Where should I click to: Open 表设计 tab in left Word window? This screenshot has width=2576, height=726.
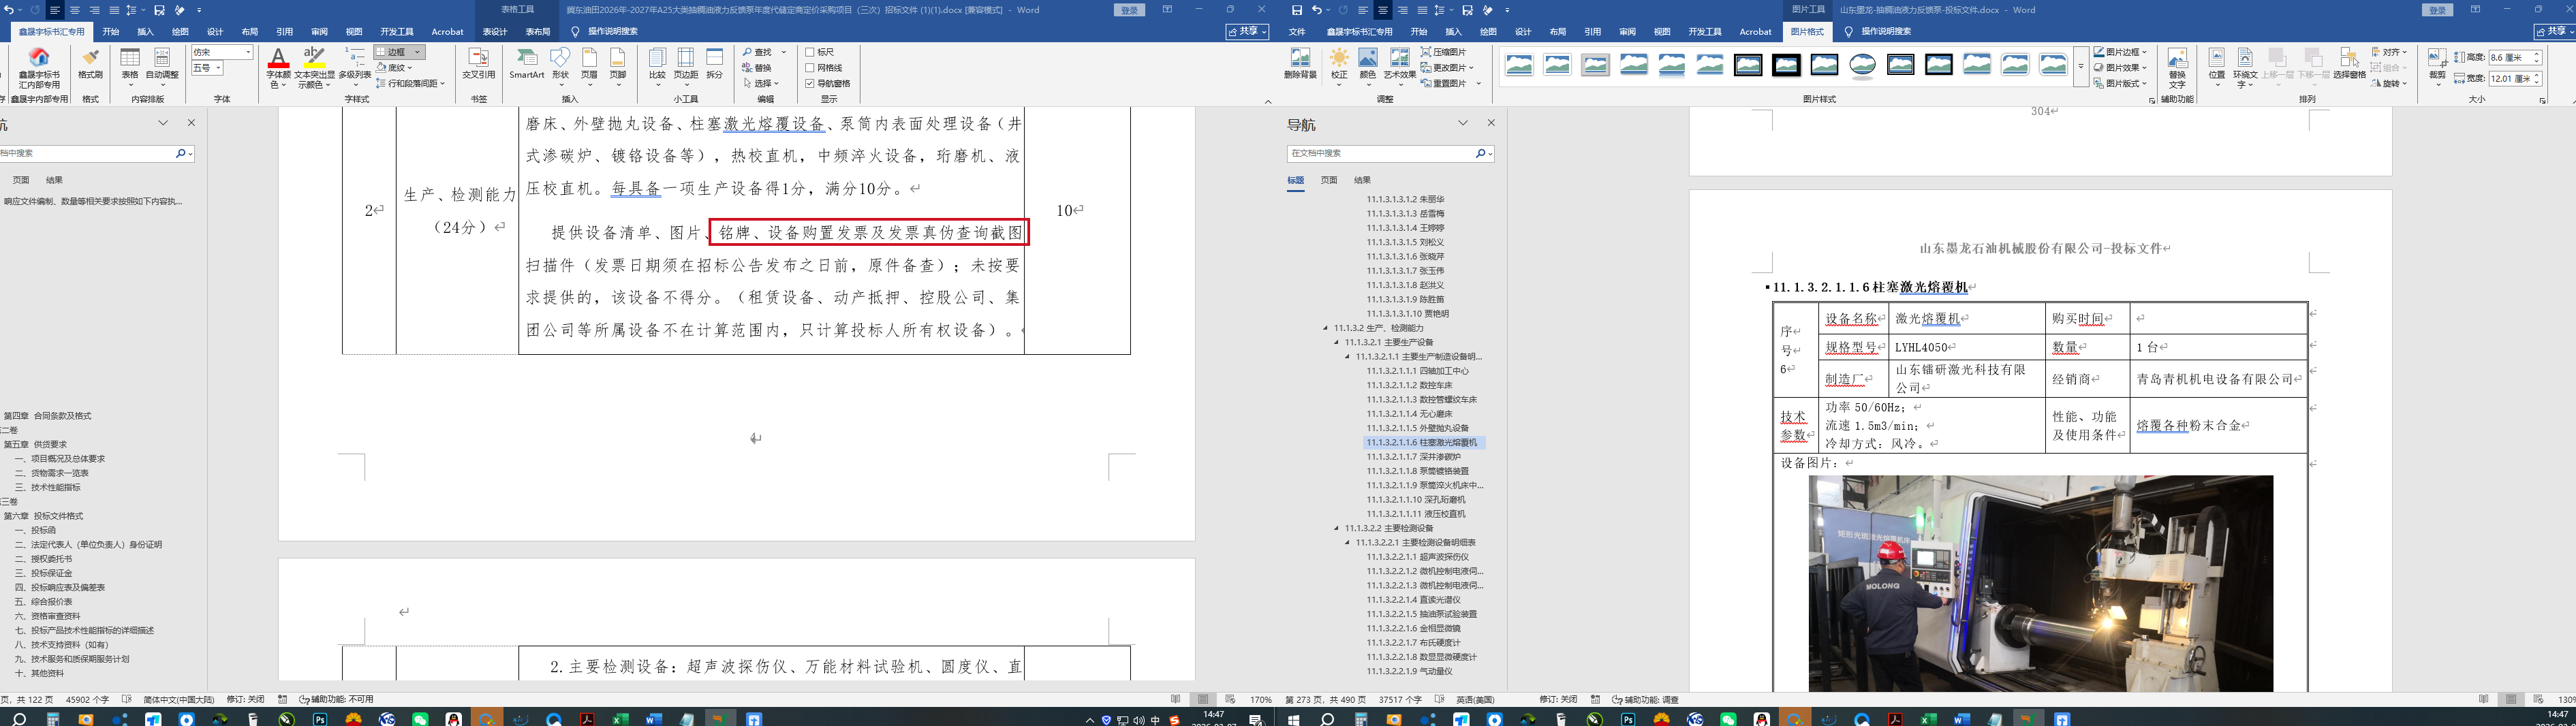[x=495, y=32]
